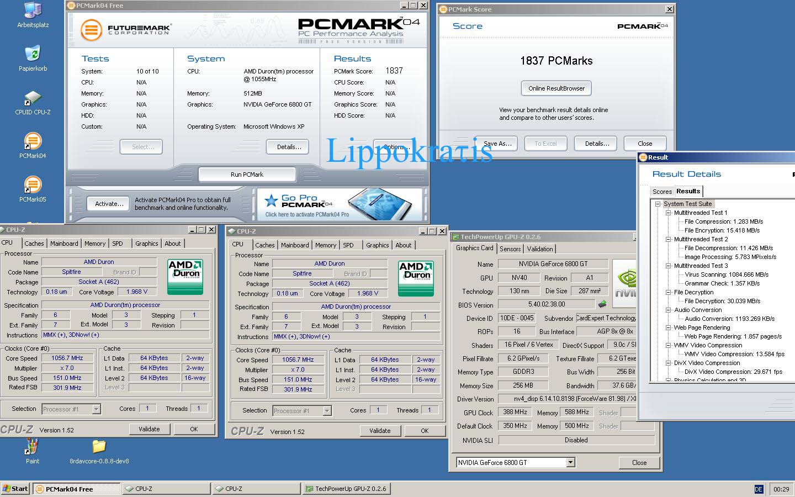This screenshot has width=795, height=497.
Task: Collapse the System Test Suite node
Action: pyautogui.click(x=658, y=204)
